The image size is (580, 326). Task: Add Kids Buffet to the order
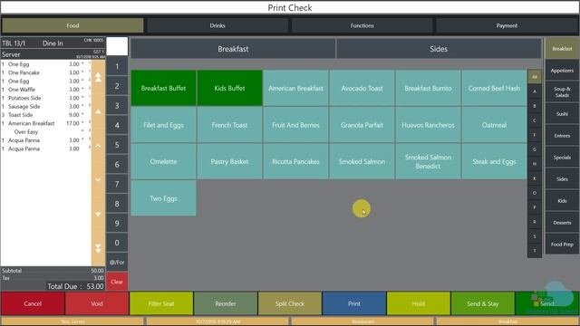(229, 88)
